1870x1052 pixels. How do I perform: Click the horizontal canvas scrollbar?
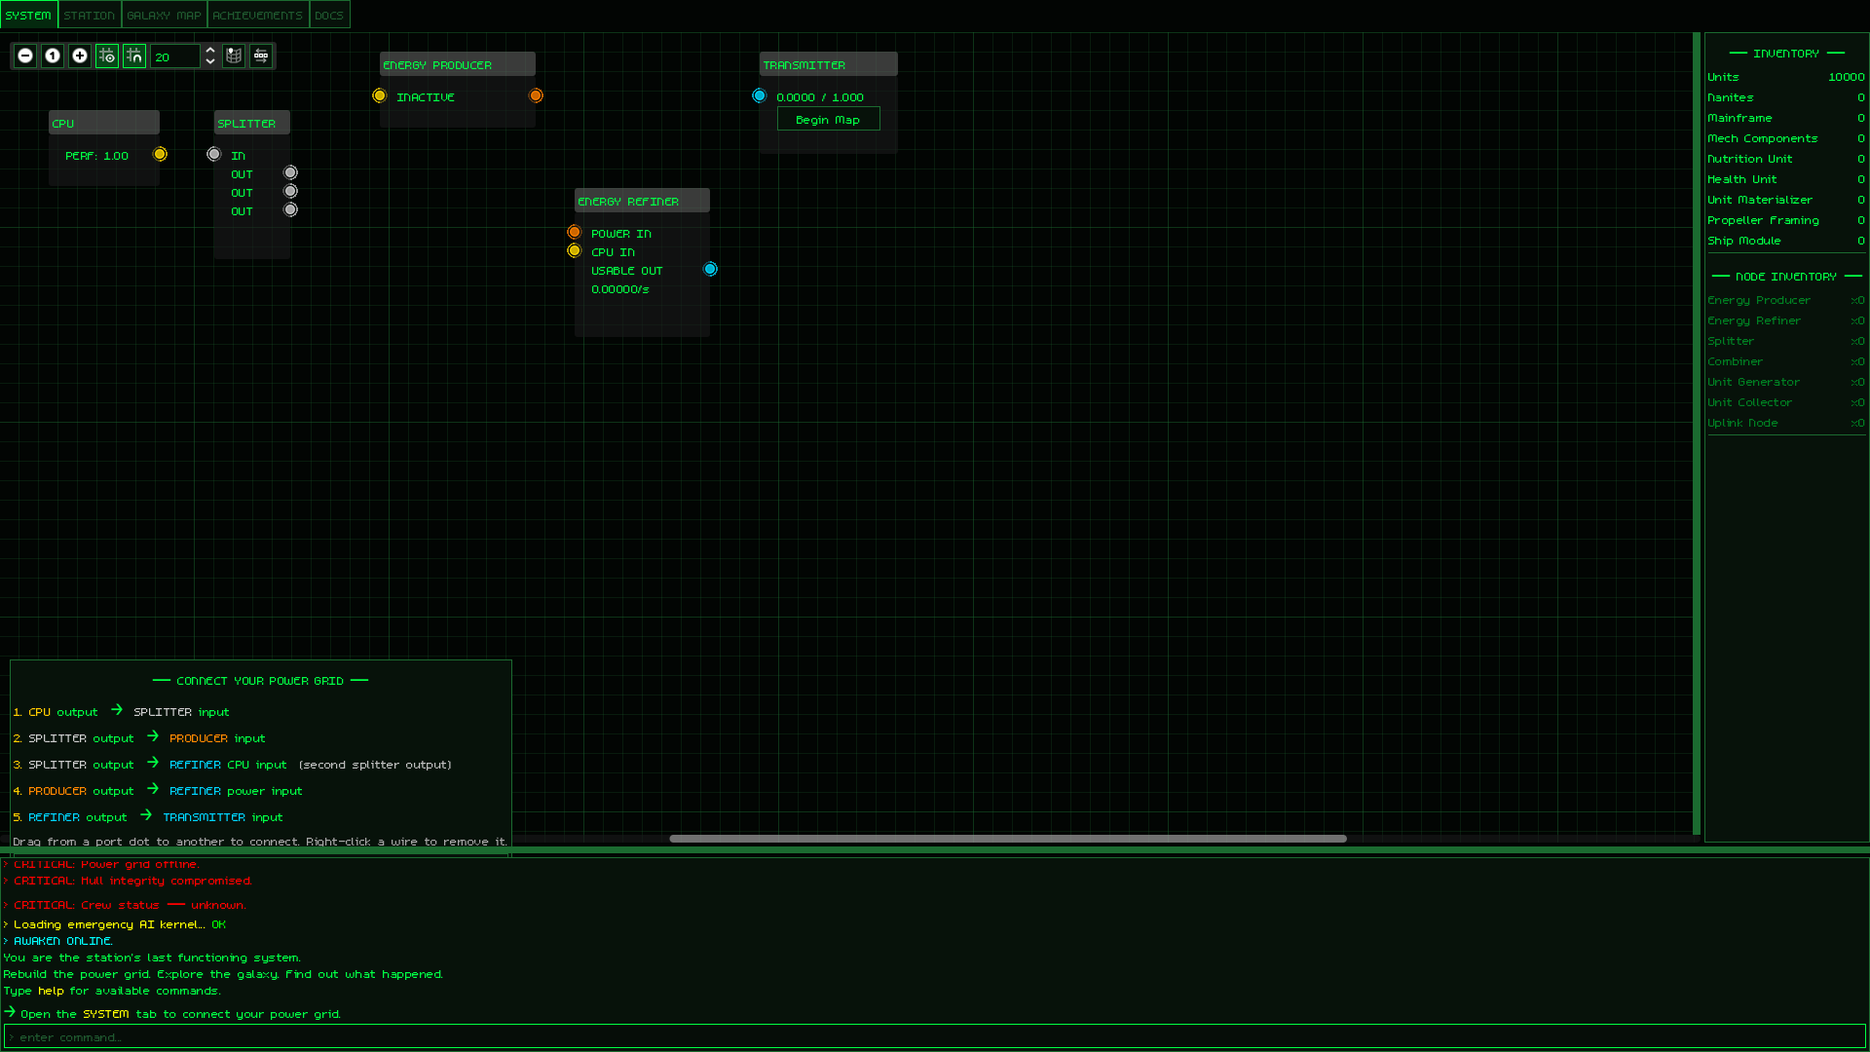tap(1007, 839)
